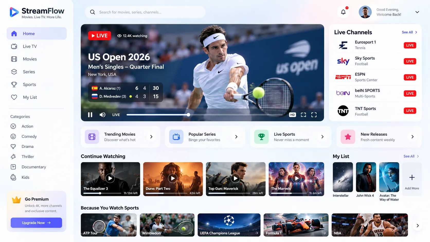Expand New Releases with its chevron
This screenshot has height=242, width=430.
click(412, 137)
